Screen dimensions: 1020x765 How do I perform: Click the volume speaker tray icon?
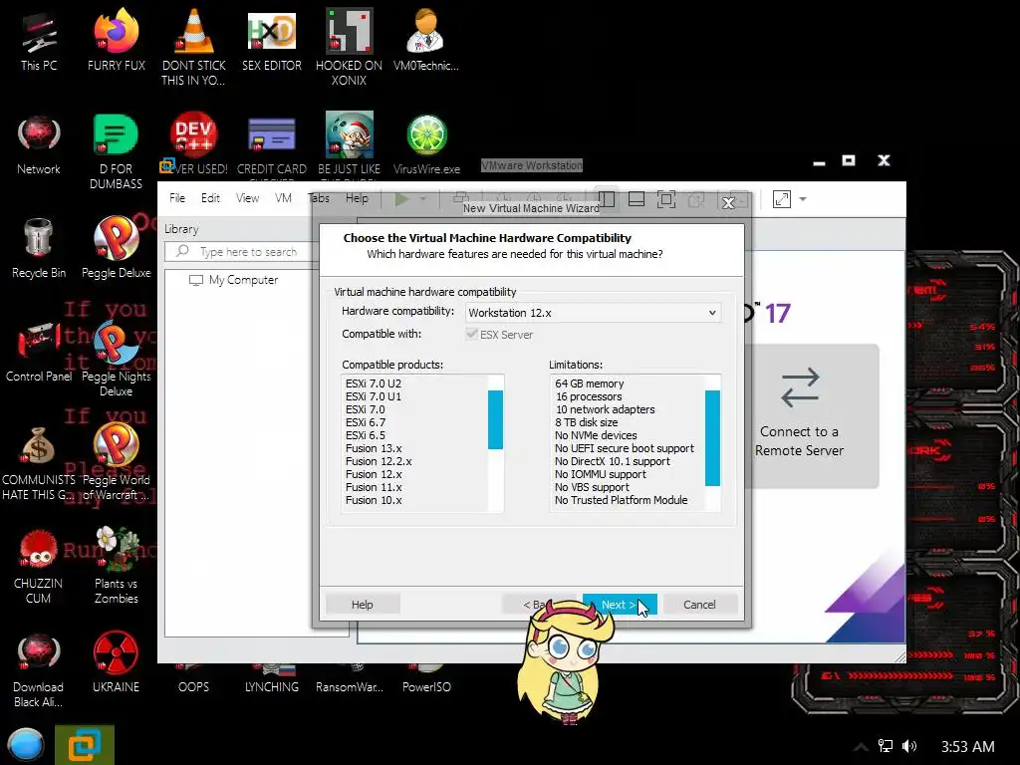click(909, 746)
